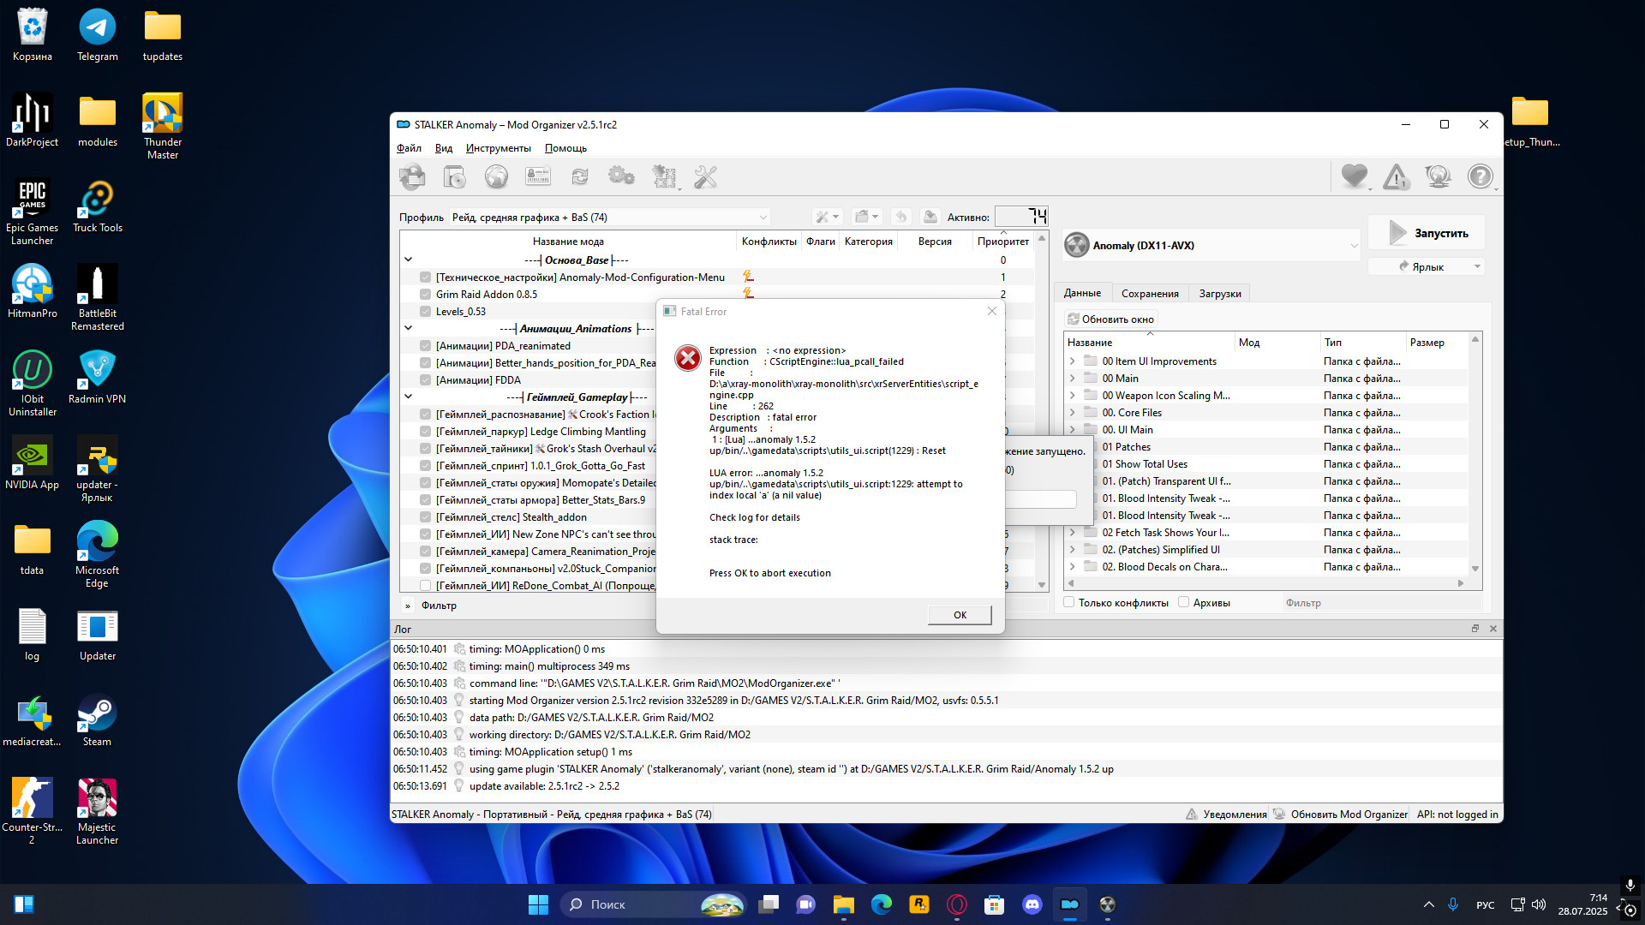Click the red error icon in Fatal Error dialog
The image size is (1645, 925).
tap(687, 358)
